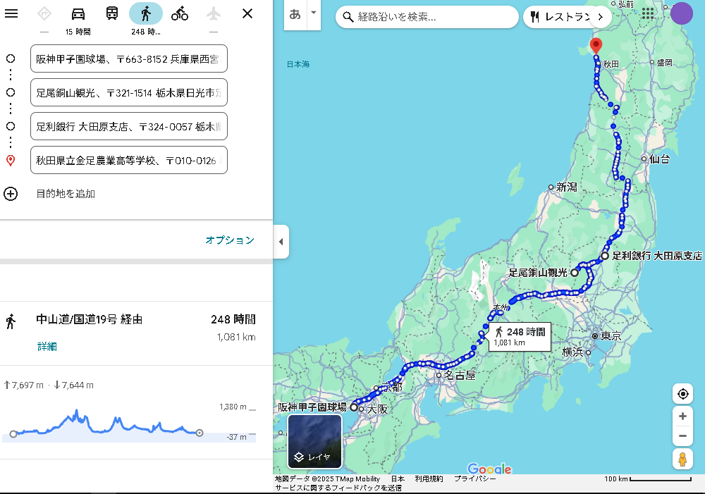Switch to cycling mode icon
Viewport: 705px width, 494px height.
pos(179,14)
